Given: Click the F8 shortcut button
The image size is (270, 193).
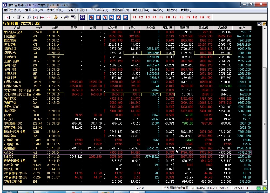Looking at the screenshot, I should pos(181,17).
